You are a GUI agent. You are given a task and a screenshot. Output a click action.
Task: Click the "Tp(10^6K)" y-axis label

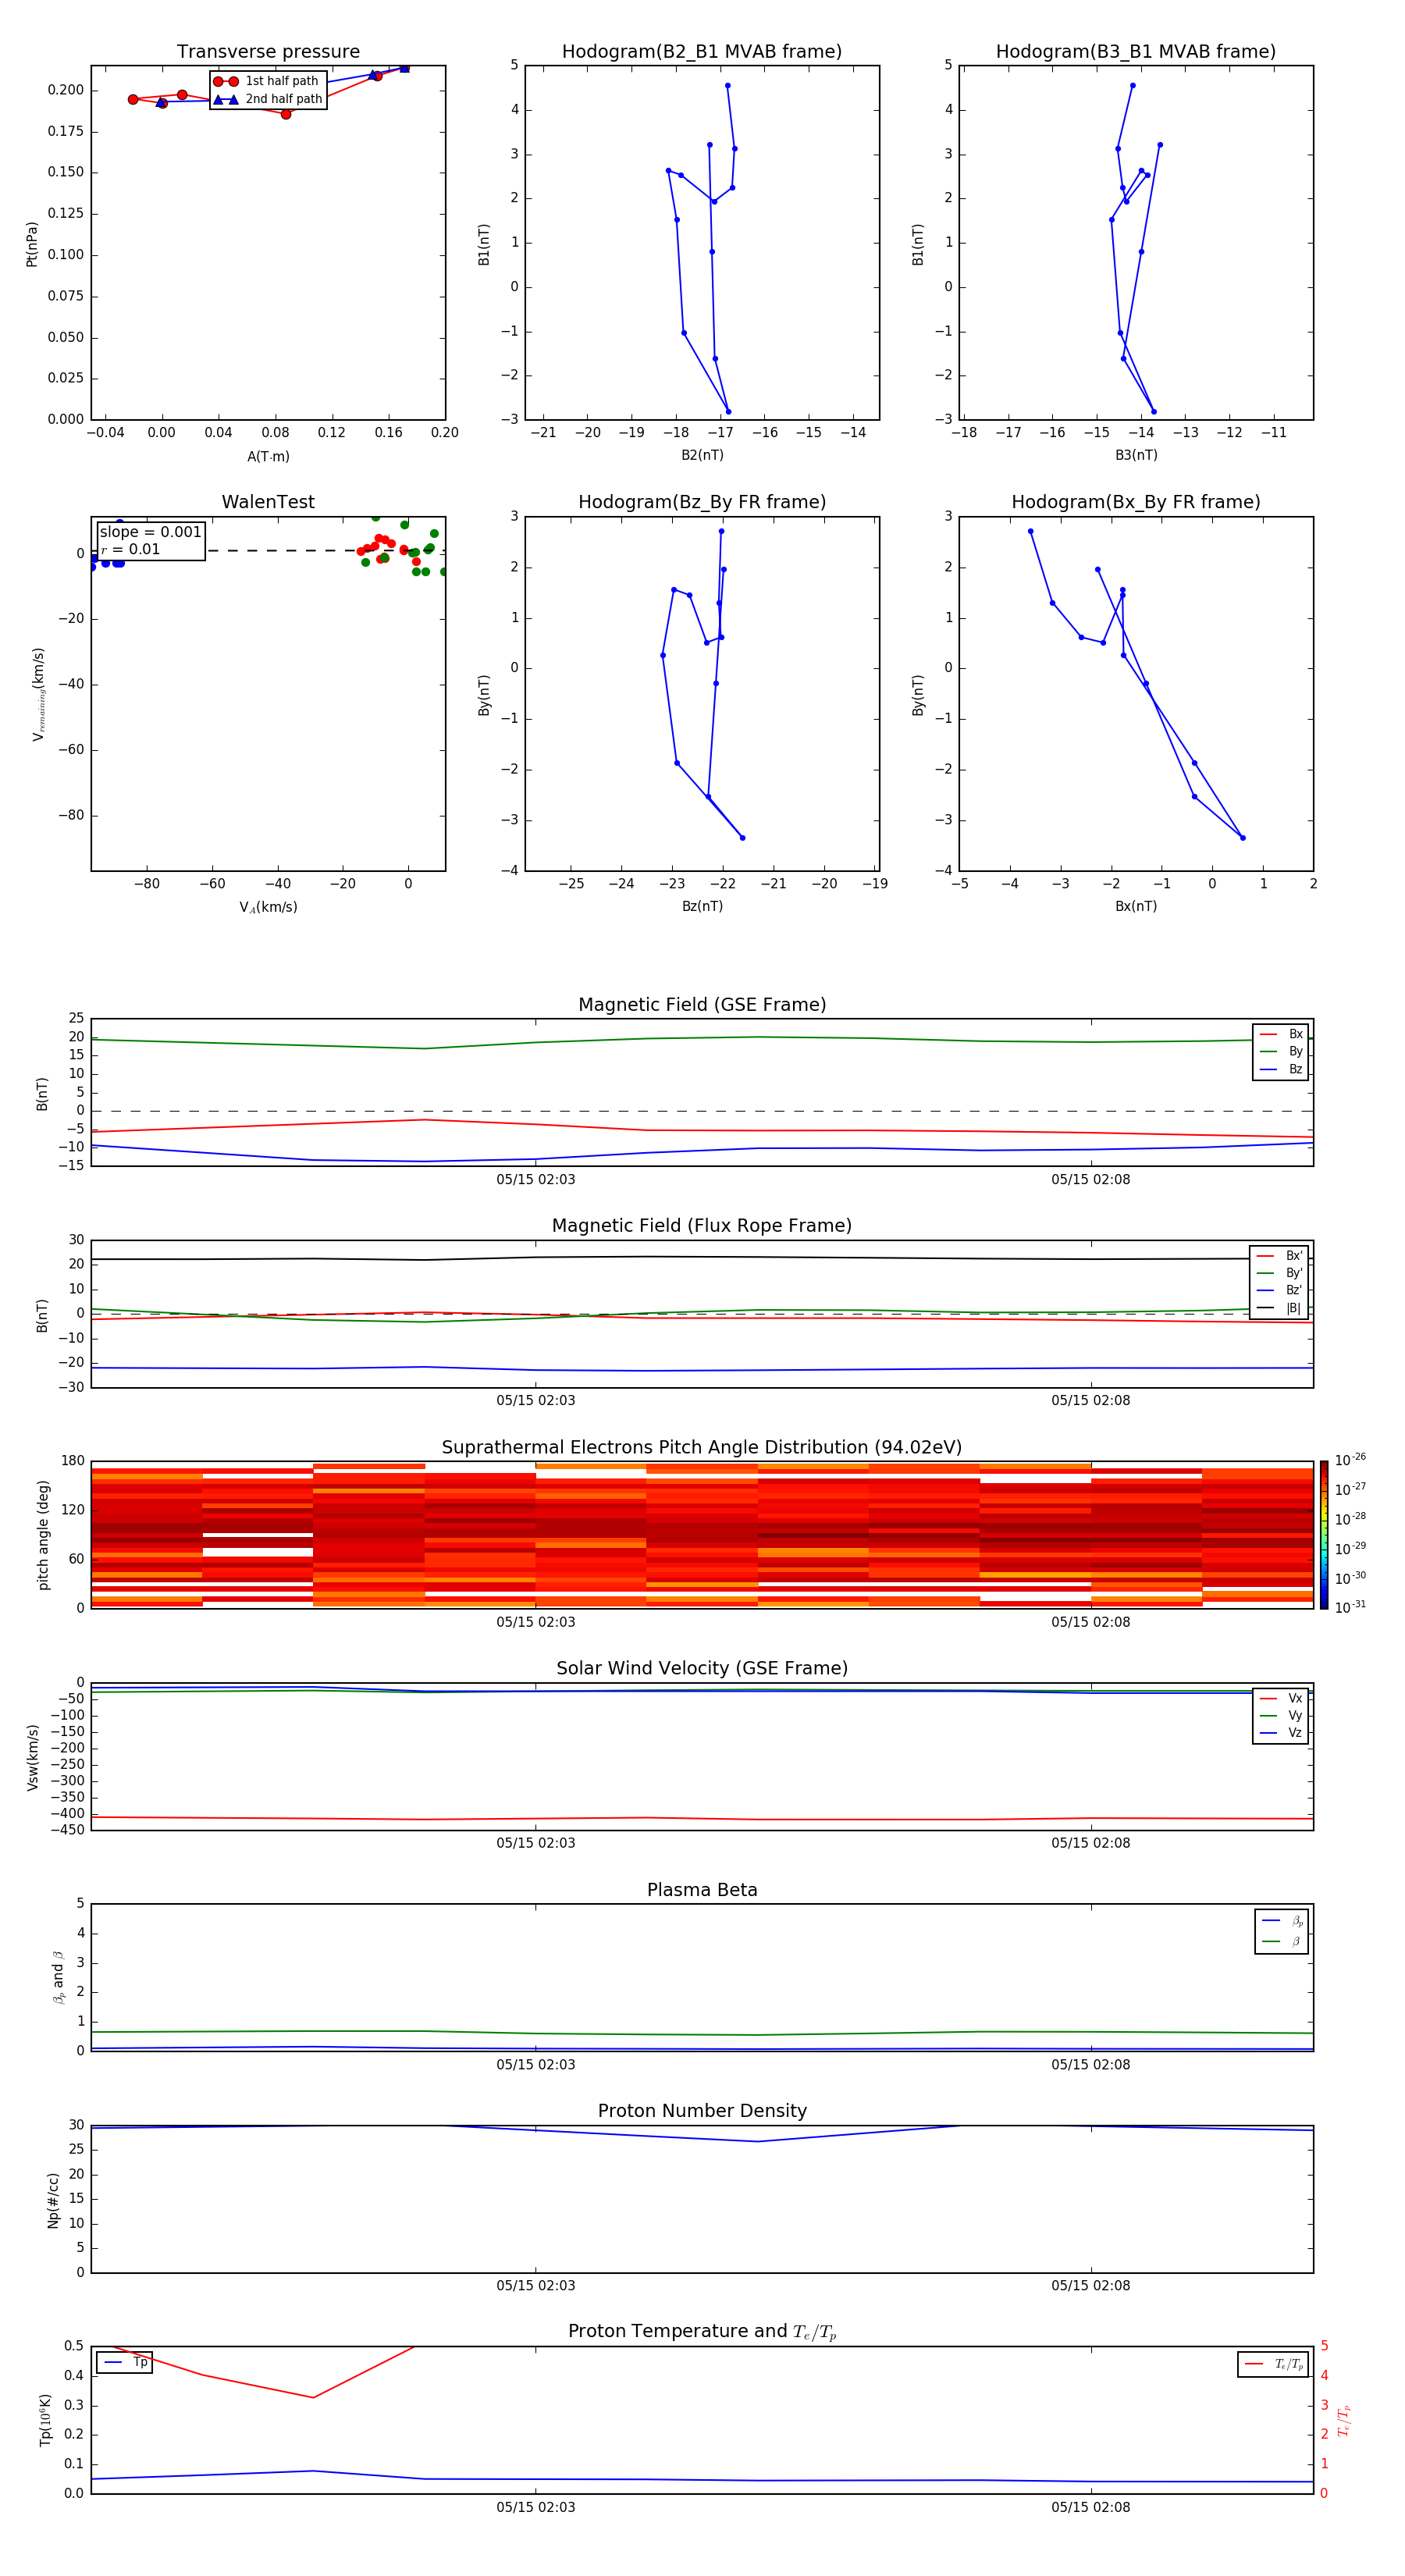point(45,2421)
